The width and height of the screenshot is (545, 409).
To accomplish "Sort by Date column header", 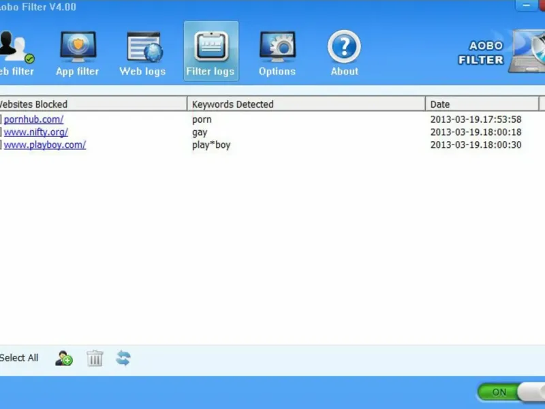I will point(482,104).
